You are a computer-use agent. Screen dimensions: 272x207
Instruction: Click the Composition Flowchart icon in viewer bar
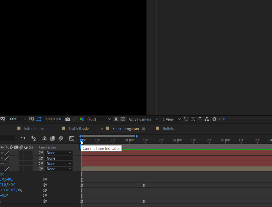click(207, 119)
